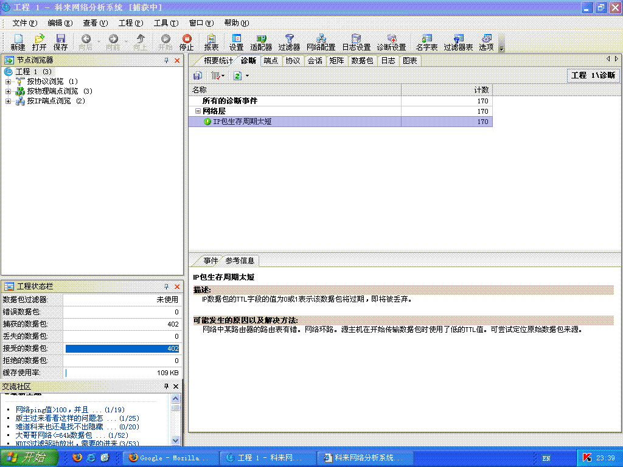Open the 报表 (Report) toolbar icon
Image resolution: width=623 pixels, height=467 pixels.
click(211, 42)
